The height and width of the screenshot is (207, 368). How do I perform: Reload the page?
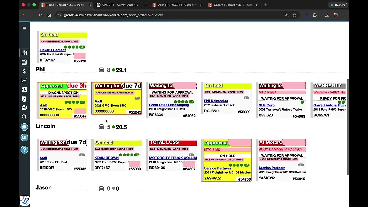[41, 15]
